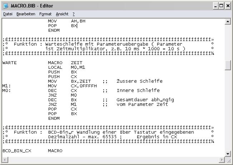Close the MACRO.BIB Editor window
233x165 pixels.
coord(228,6)
